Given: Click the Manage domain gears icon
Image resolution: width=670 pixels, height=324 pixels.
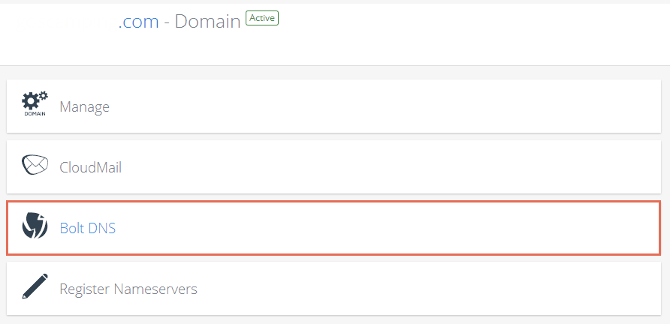Looking at the screenshot, I should click(35, 103).
